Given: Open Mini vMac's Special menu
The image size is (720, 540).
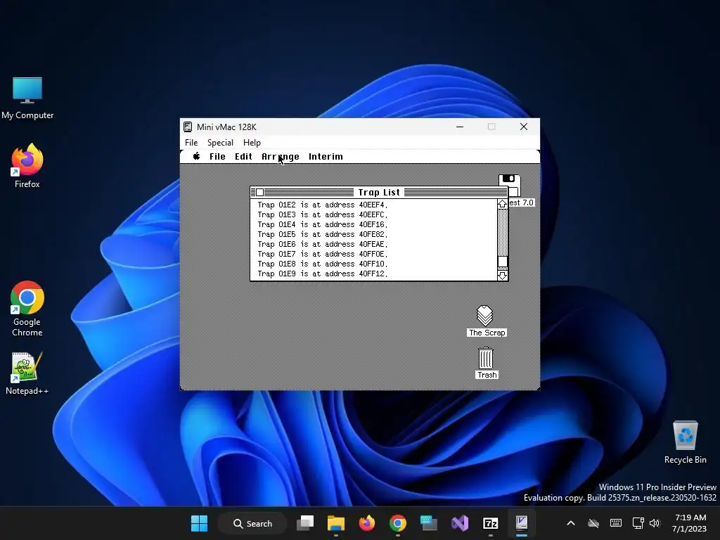Looking at the screenshot, I should point(220,142).
